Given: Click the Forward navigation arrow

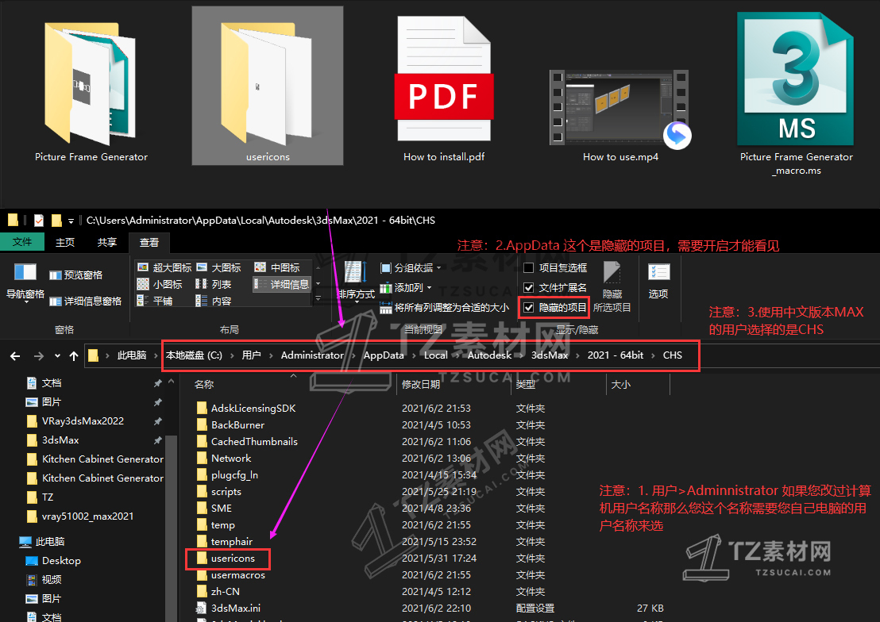Looking at the screenshot, I should [x=38, y=355].
